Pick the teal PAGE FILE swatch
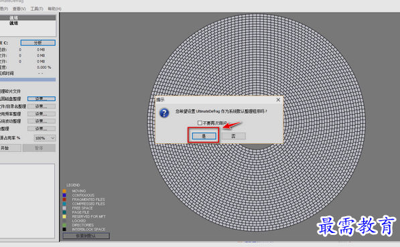 [x=64, y=212]
